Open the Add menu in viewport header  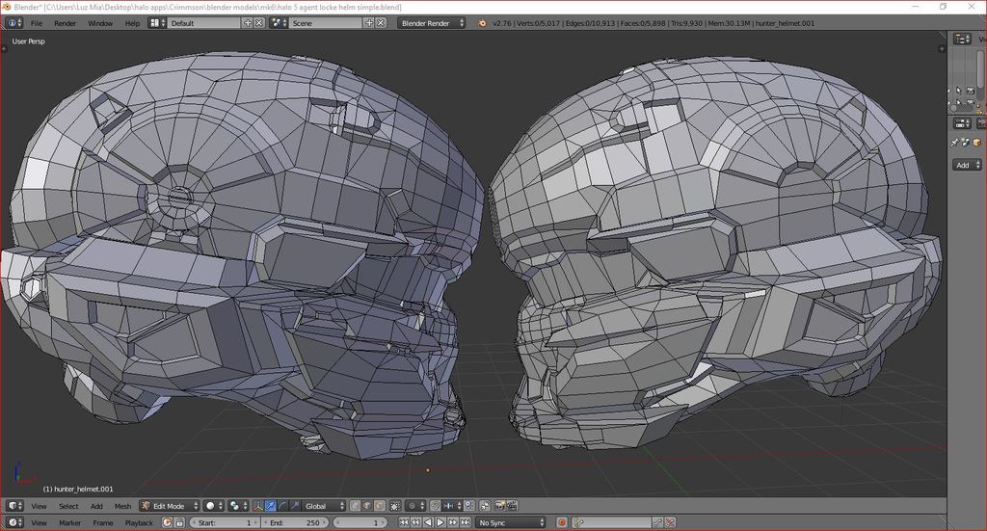pos(96,506)
